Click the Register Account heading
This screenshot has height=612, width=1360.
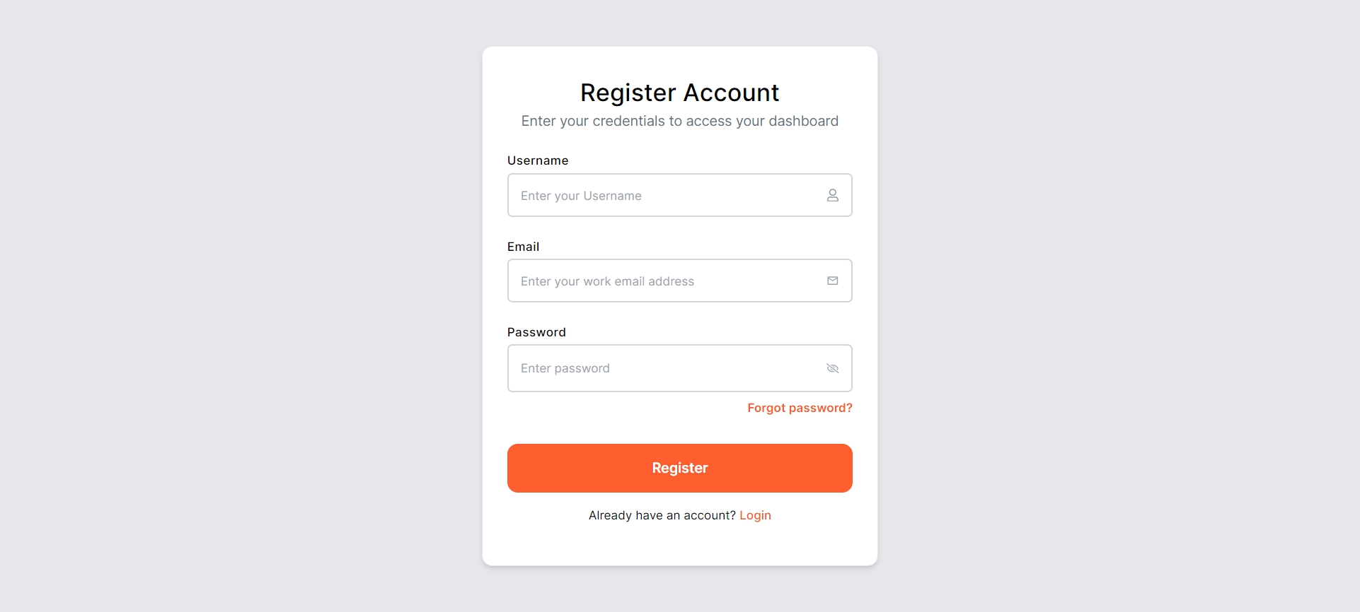[679, 93]
